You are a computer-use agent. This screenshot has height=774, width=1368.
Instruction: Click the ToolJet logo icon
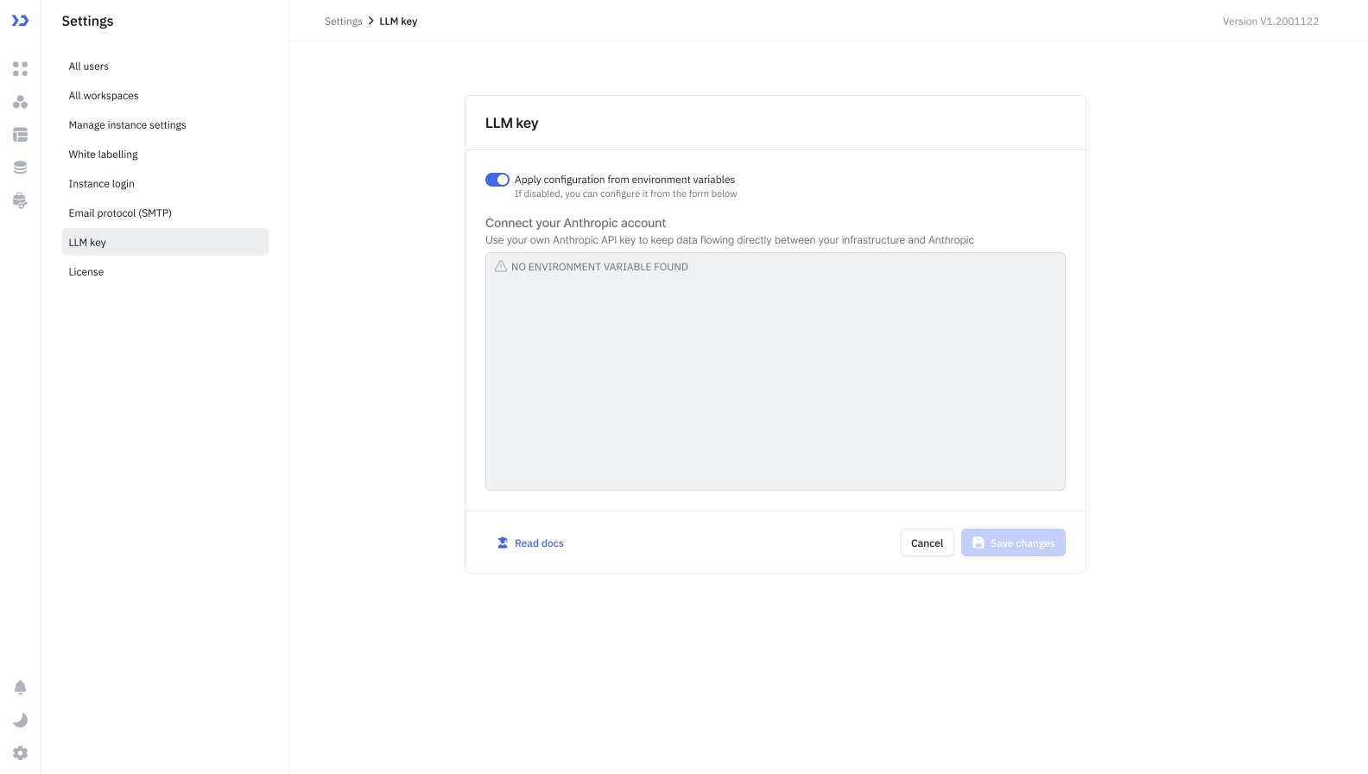pos(20,21)
